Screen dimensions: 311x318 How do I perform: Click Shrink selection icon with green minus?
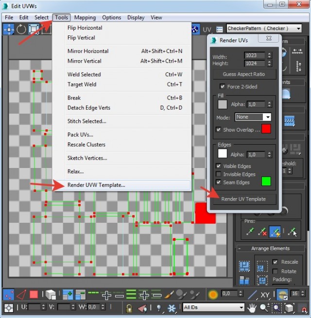(80, 295)
